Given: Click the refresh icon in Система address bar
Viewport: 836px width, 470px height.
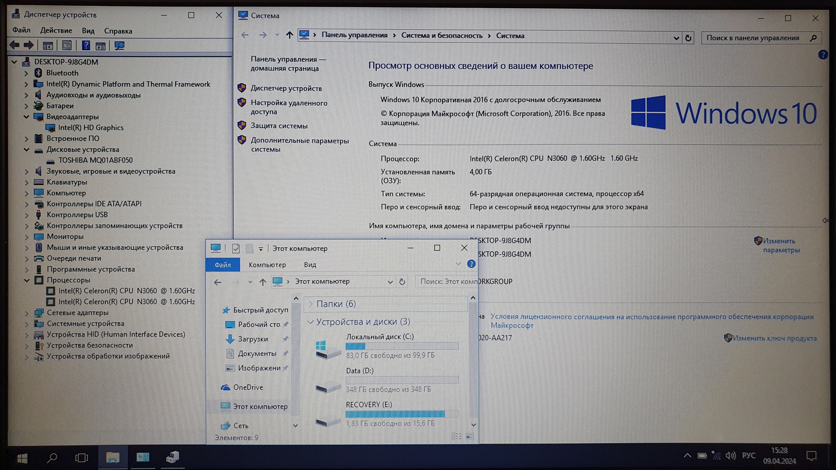Looking at the screenshot, I should point(688,38).
